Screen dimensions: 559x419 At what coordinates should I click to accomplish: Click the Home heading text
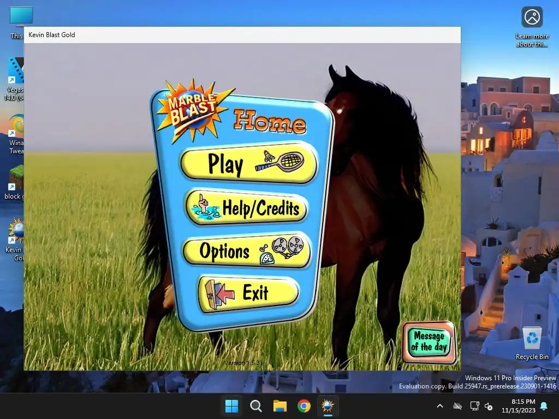tap(270, 122)
